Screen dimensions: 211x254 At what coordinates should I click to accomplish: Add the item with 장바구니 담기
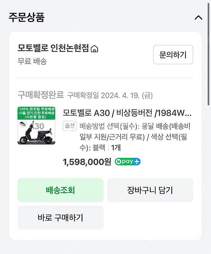[150, 190]
